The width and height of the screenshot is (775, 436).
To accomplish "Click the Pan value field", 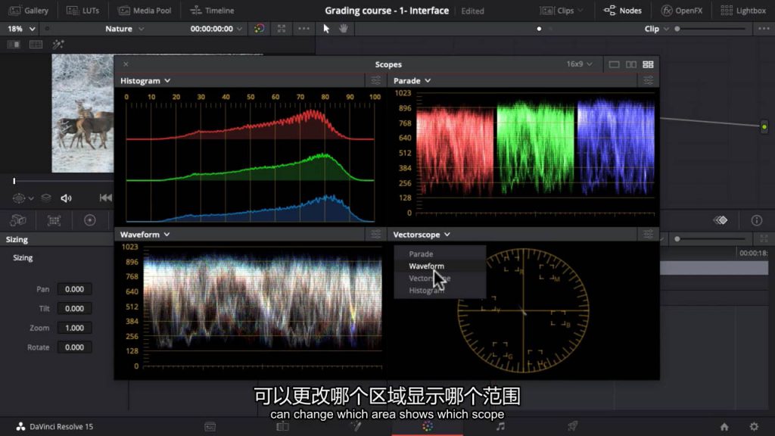I will tap(74, 289).
